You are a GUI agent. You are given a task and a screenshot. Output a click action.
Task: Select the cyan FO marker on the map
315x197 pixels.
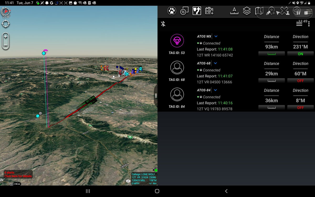140,69
